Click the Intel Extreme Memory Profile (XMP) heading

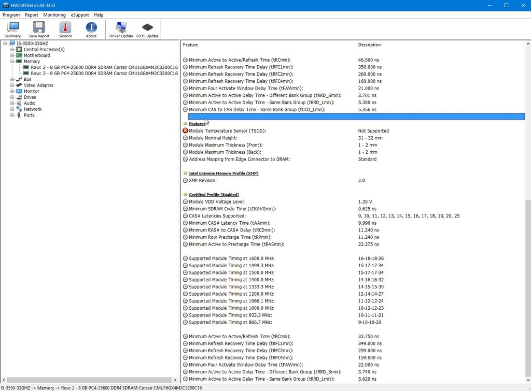pyautogui.click(x=223, y=173)
